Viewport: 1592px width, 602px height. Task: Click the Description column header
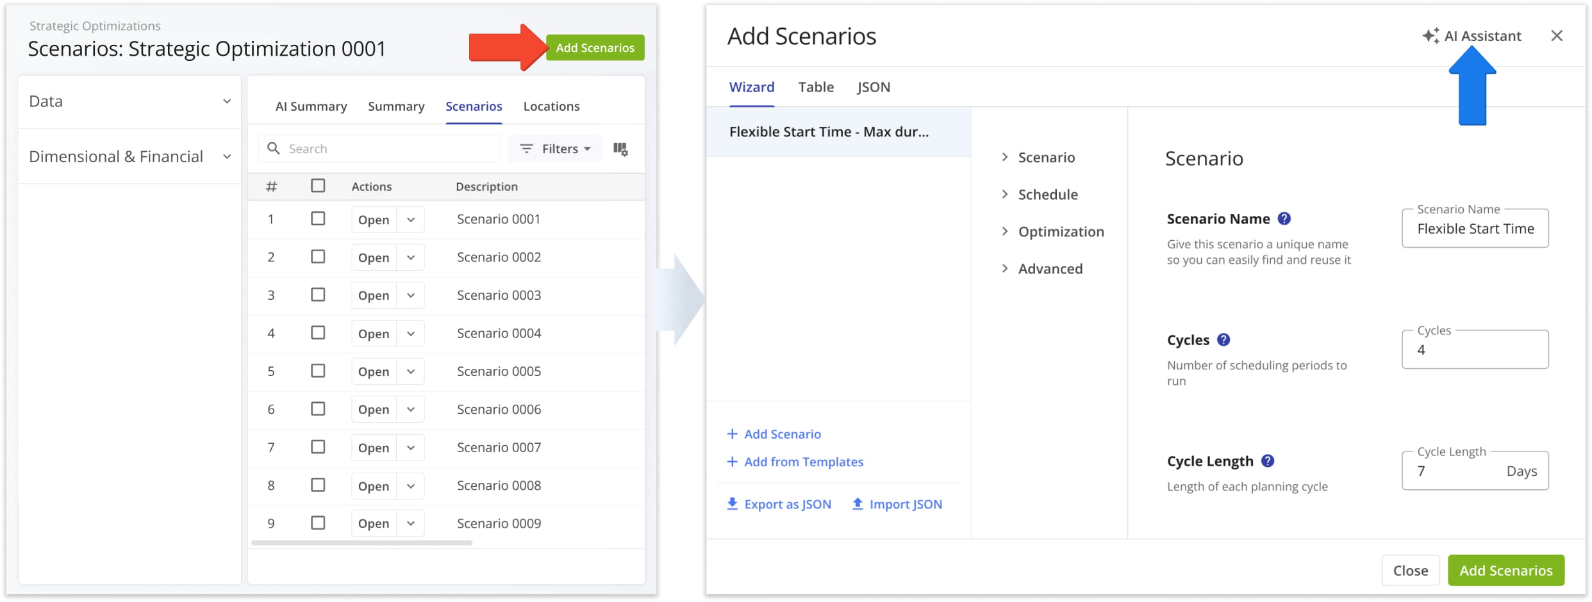tap(486, 186)
